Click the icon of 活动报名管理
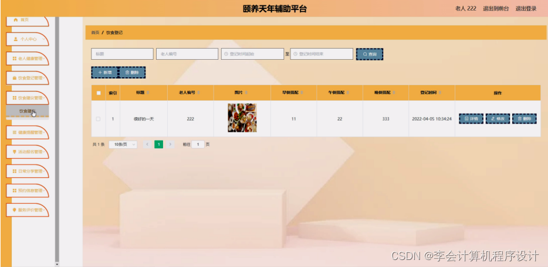The image size is (548, 267). pyautogui.click(x=15, y=152)
